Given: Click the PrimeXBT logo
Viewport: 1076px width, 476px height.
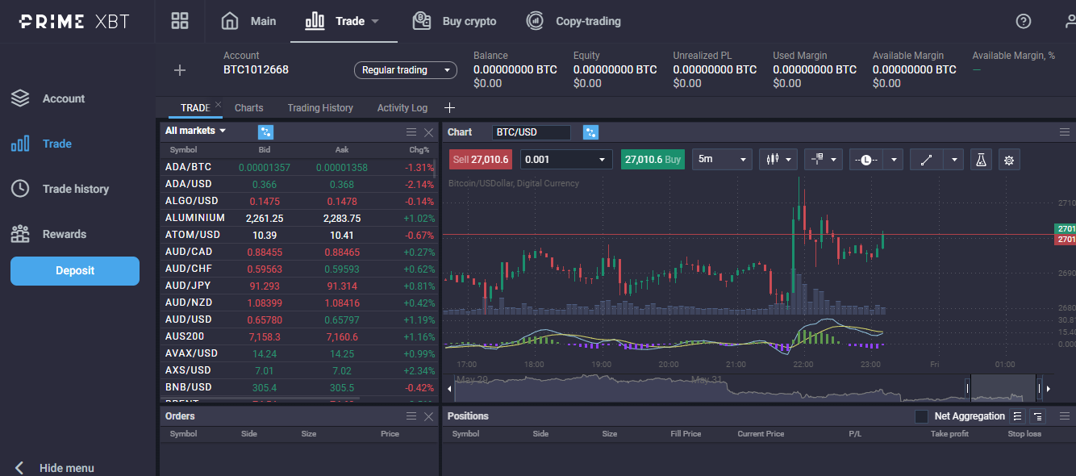Looking at the screenshot, I should pyautogui.click(x=74, y=22).
